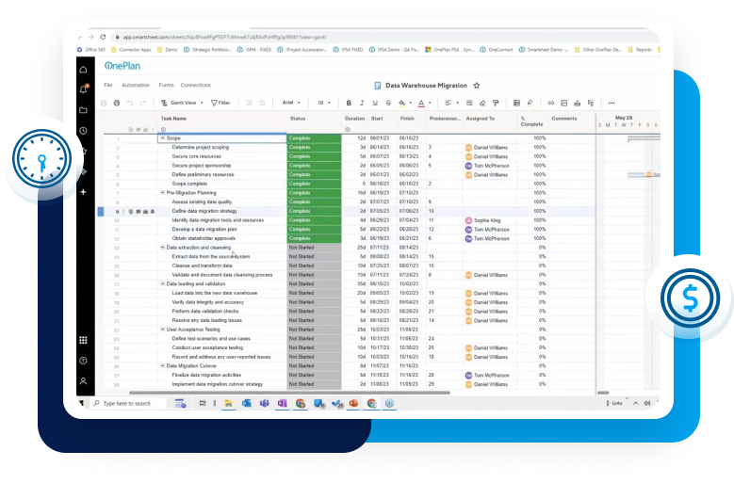Open the text color picker
This screenshot has width=734, height=483.
tap(420, 103)
